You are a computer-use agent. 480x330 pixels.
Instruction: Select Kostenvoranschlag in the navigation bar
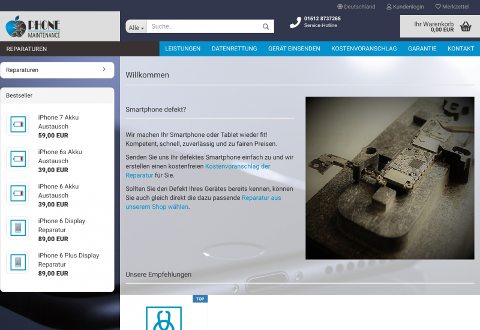pos(364,49)
